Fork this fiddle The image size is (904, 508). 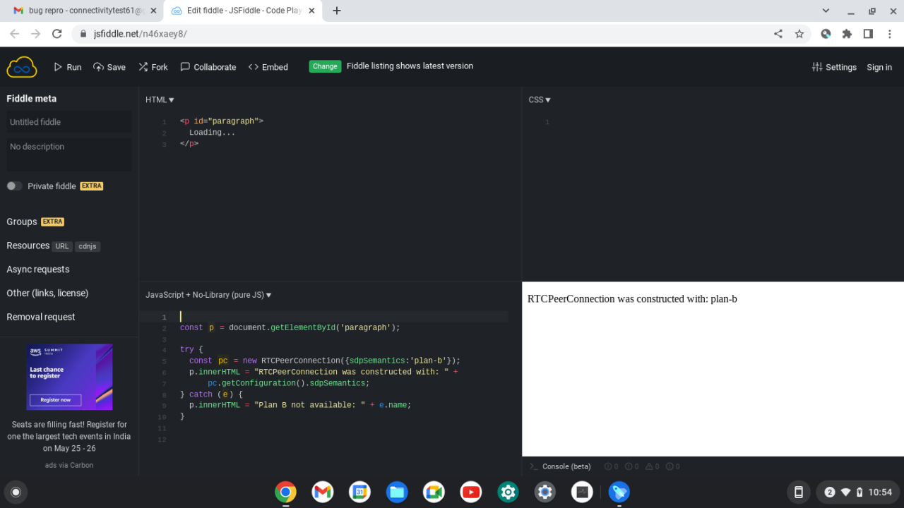pos(153,67)
